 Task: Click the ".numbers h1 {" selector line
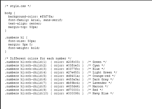(x=16, y=37)
